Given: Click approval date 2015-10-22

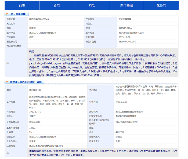Looking at the screenshot, I should click(124, 37).
